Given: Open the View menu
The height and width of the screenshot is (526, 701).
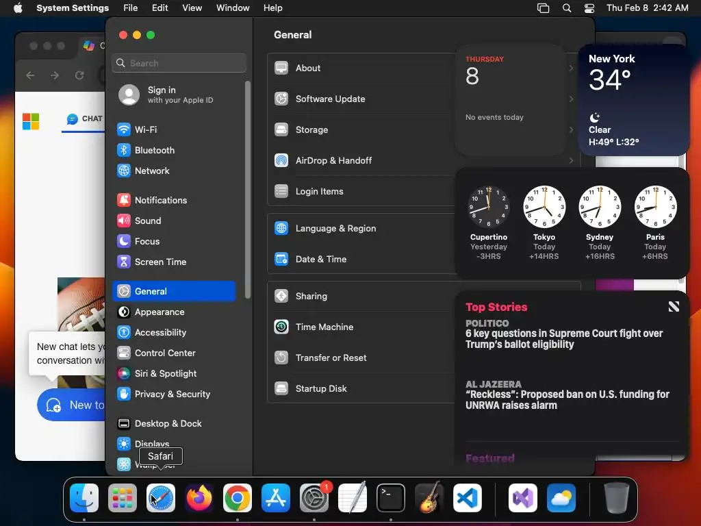Looking at the screenshot, I should (x=192, y=8).
